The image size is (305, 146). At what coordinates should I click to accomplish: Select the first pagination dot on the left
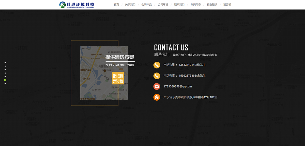pyautogui.click(x=5, y=62)
